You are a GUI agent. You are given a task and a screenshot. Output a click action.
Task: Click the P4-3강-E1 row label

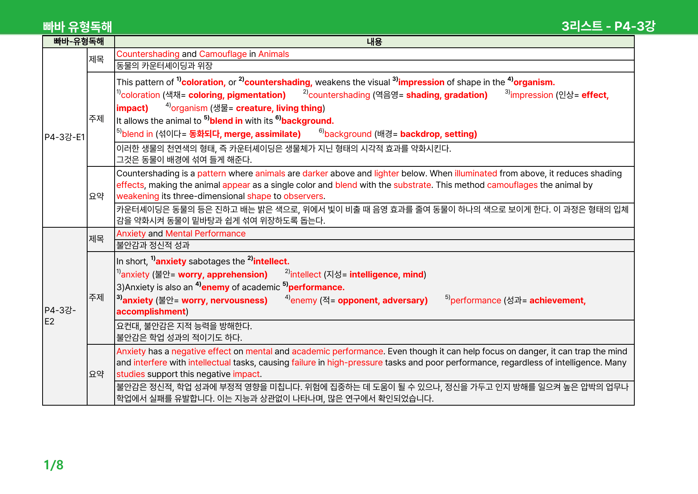pyautogui.click(x=65, y=137)
